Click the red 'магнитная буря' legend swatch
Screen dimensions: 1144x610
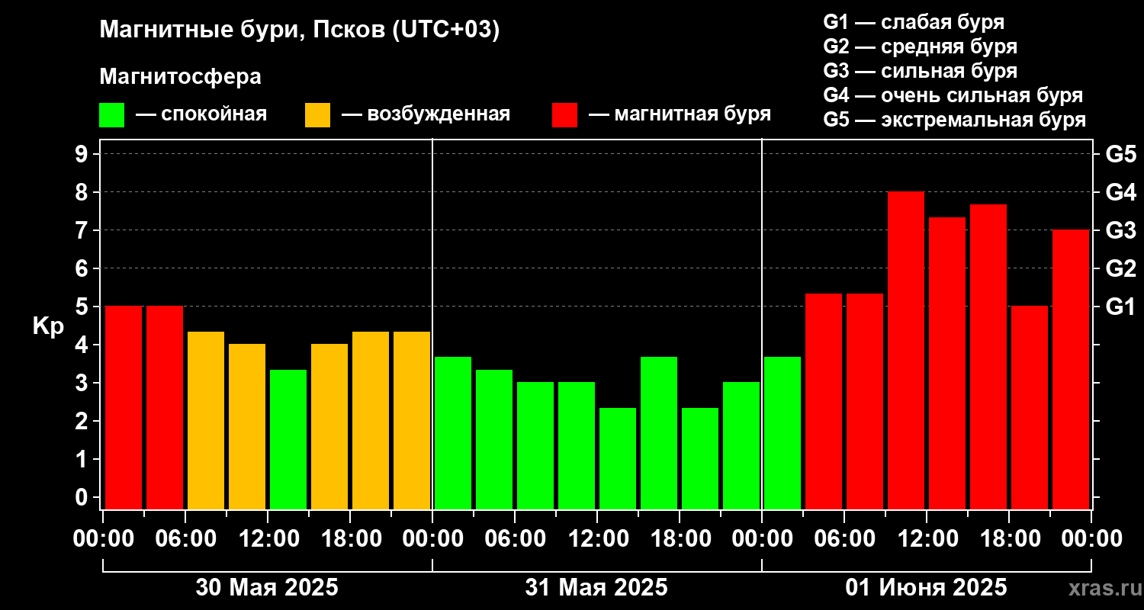click(x=564, y=115)
